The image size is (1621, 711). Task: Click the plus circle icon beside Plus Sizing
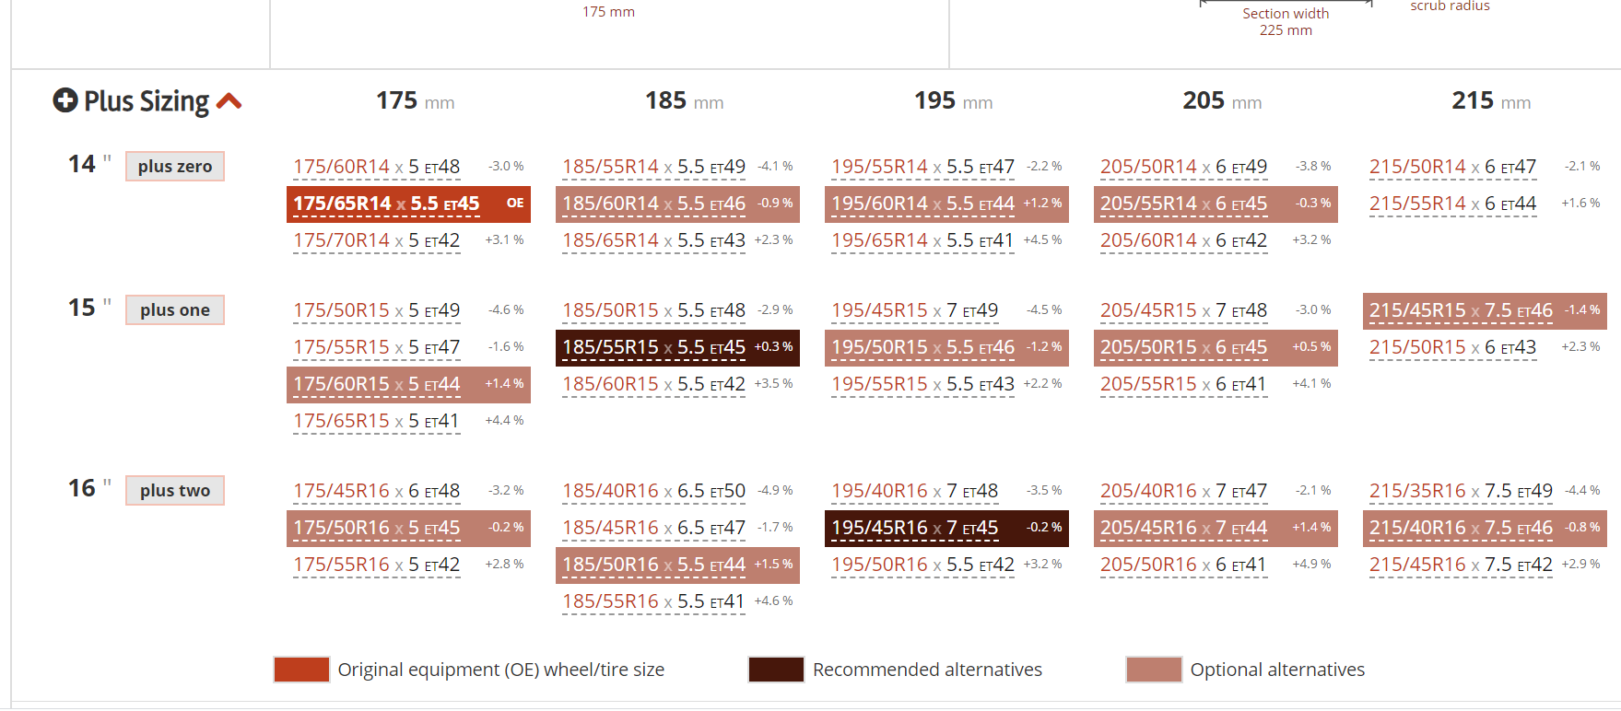tap(65, 100)
